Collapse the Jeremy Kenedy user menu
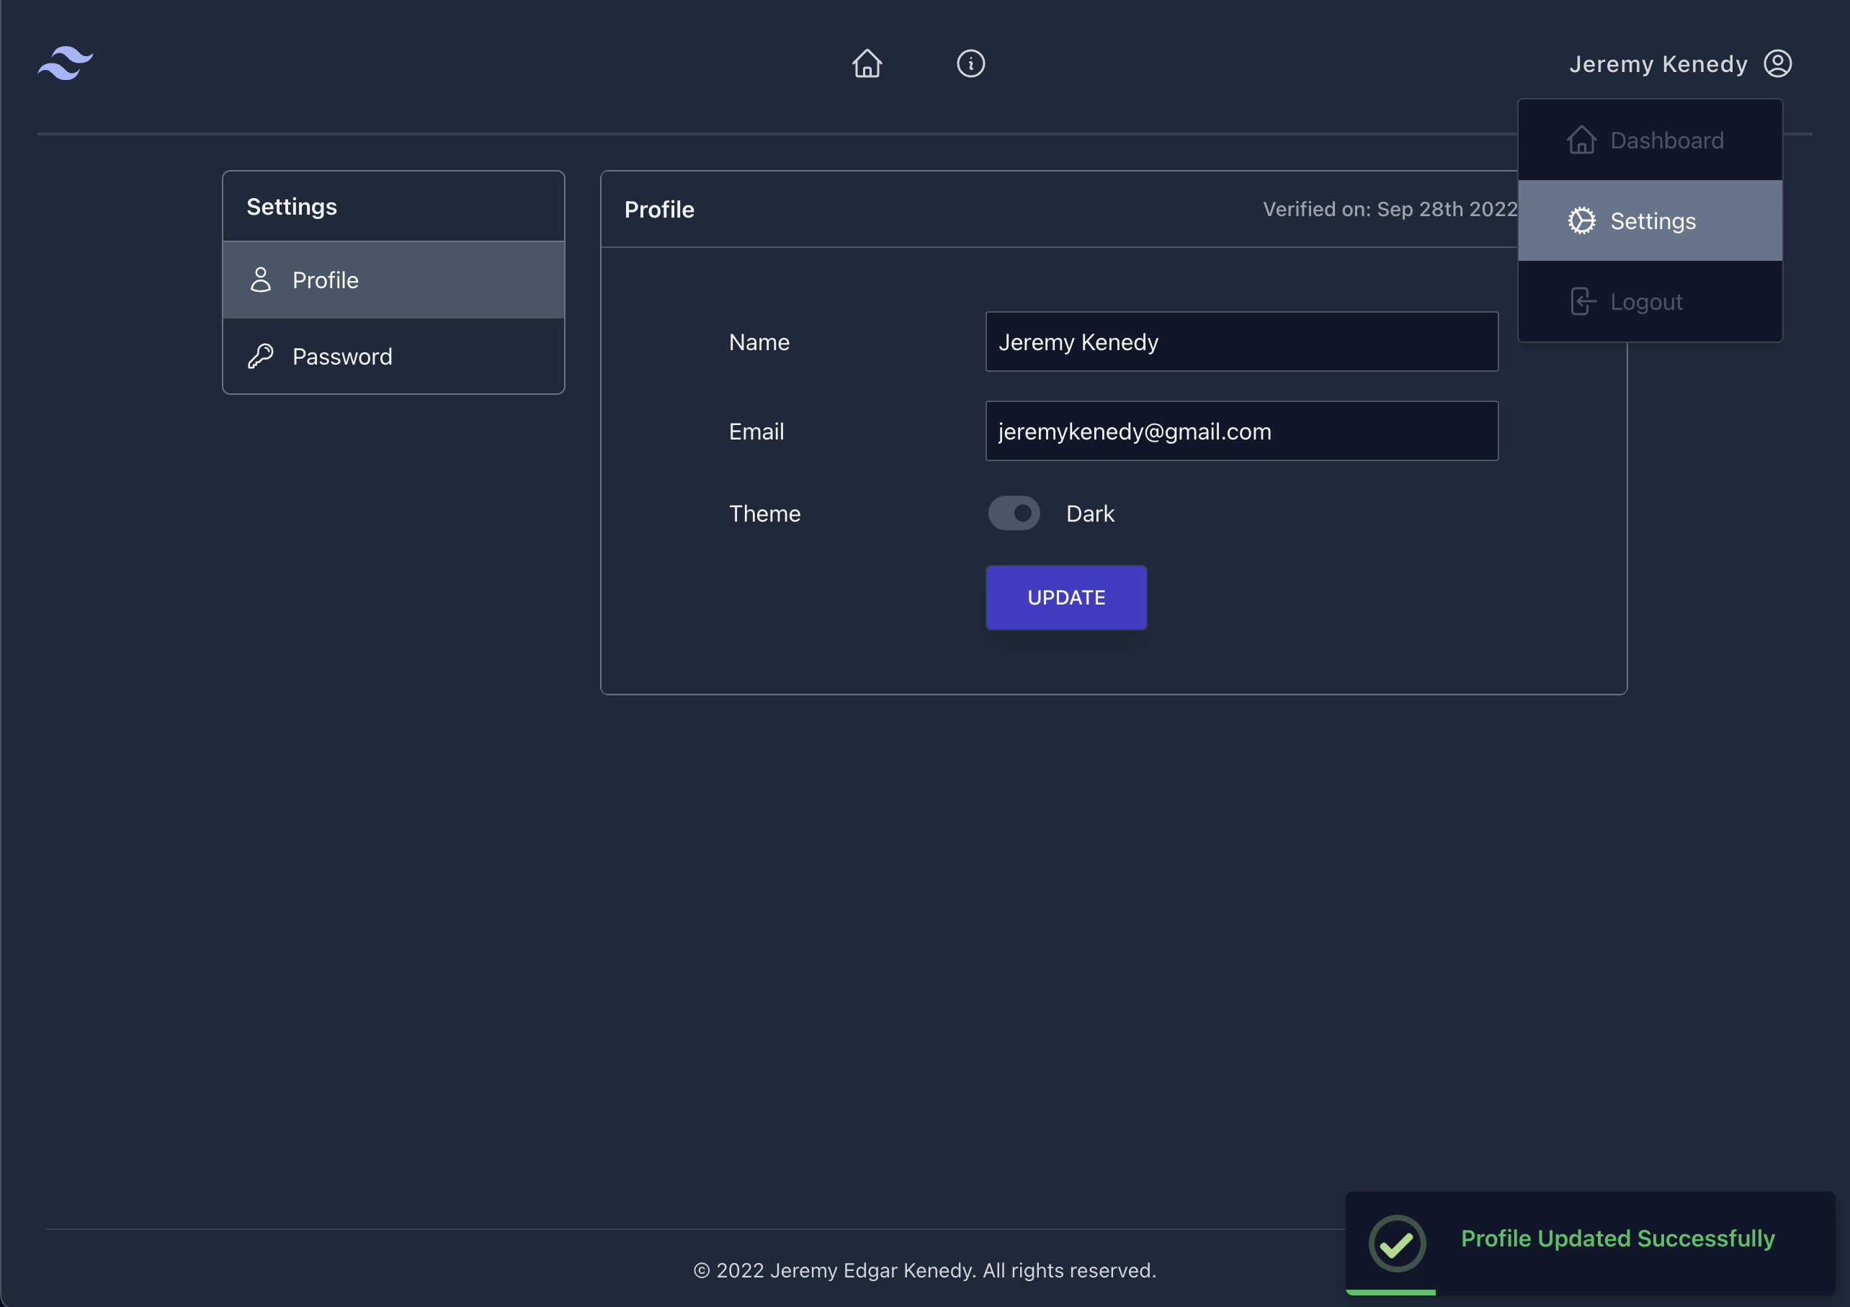Image resolution: width=1850 pixels, height=1307 pixels. point(1658,63)
